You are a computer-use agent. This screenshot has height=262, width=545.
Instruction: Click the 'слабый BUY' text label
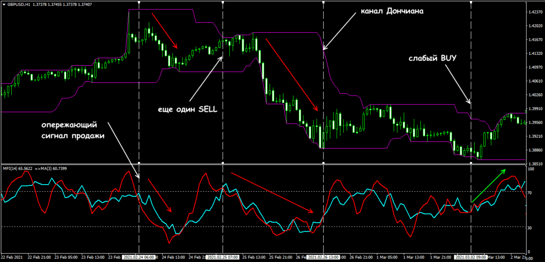point(431,58)
